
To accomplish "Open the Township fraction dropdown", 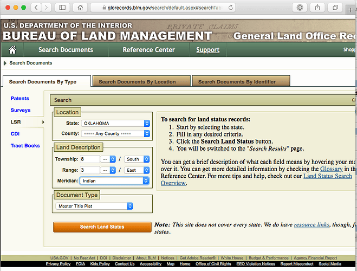I will click(x=108, y=159).
